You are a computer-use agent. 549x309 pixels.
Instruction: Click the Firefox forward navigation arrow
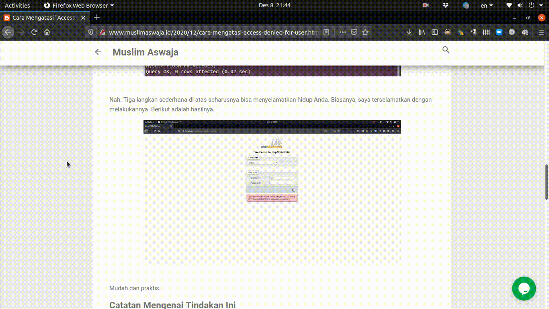(21, 32)
